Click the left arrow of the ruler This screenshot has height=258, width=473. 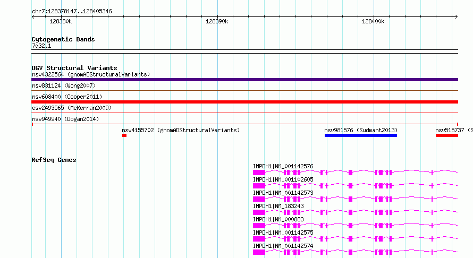(33, 16)
